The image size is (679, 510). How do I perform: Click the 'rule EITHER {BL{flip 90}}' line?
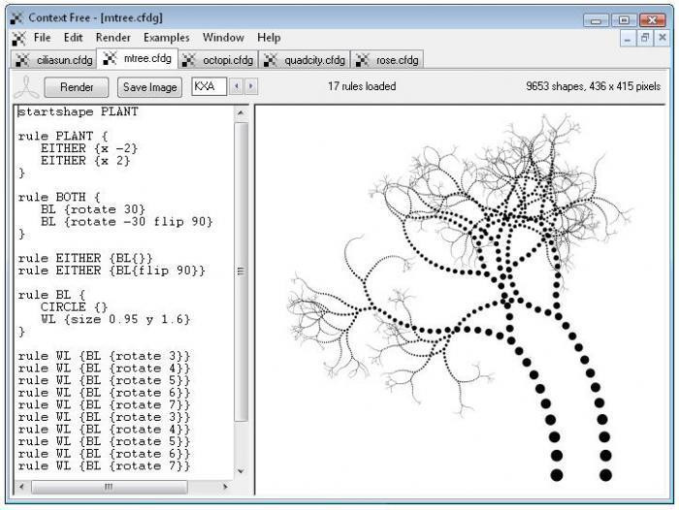(x=112, y=271)
